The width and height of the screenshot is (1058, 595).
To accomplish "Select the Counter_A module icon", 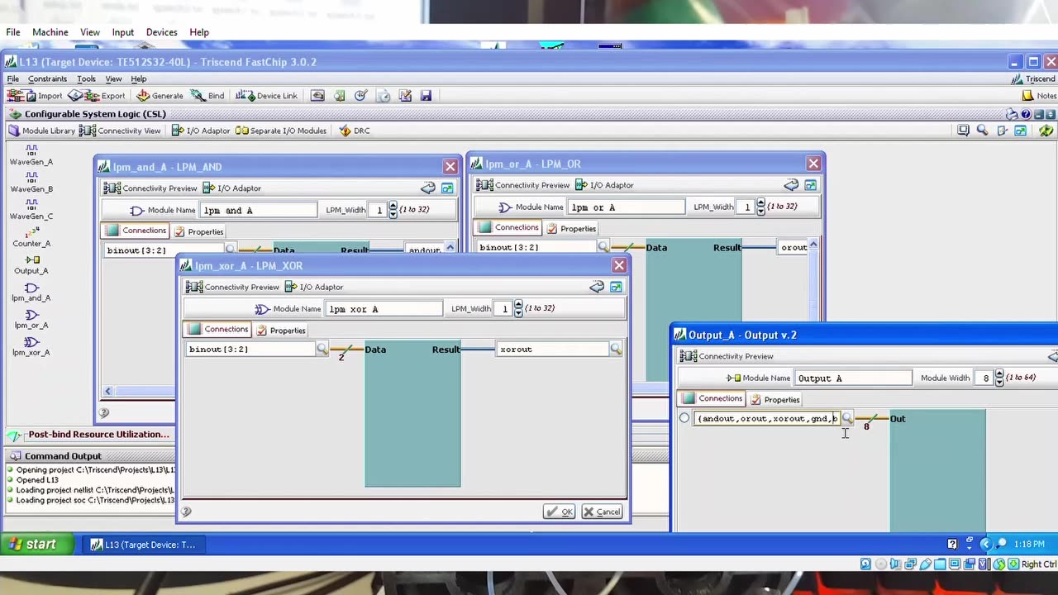I will 31,236.
